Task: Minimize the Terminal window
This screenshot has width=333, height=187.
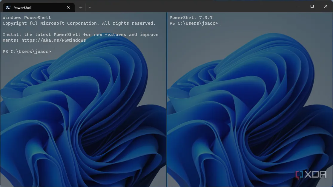Action: pyautogui.click(x=298, y=6)
